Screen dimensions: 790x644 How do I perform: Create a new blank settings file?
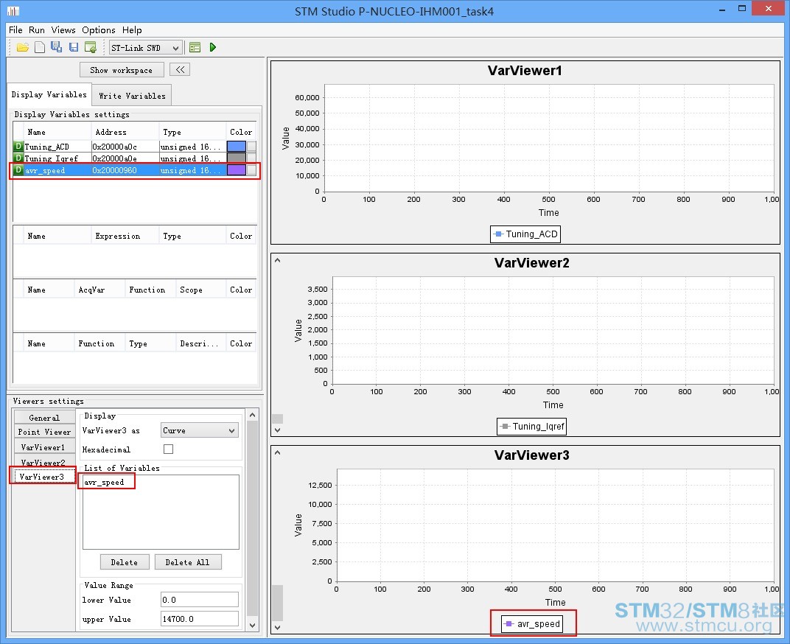click(x=40, y=47)
